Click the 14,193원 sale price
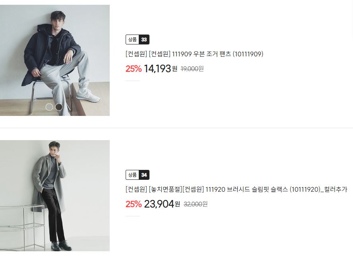Image resolution: width=353 pixels, height=258 pixels. pyautogui.click(x=161, y=69)
